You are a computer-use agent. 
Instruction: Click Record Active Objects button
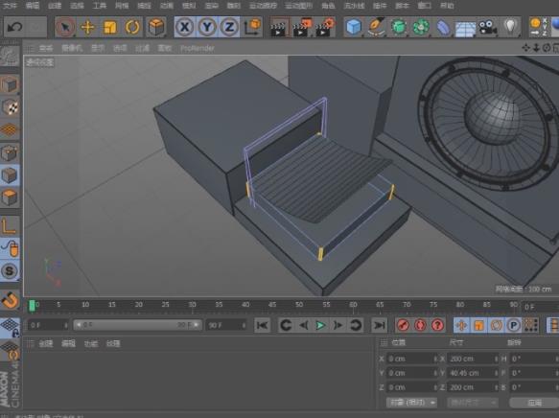[x=403, y=325]
